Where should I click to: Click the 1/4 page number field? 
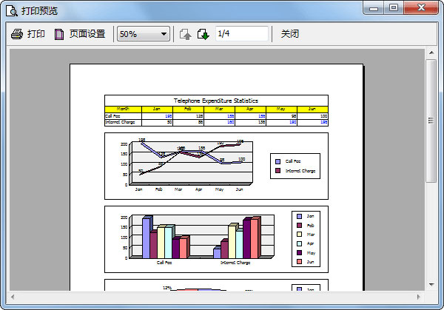pos(241,34)
